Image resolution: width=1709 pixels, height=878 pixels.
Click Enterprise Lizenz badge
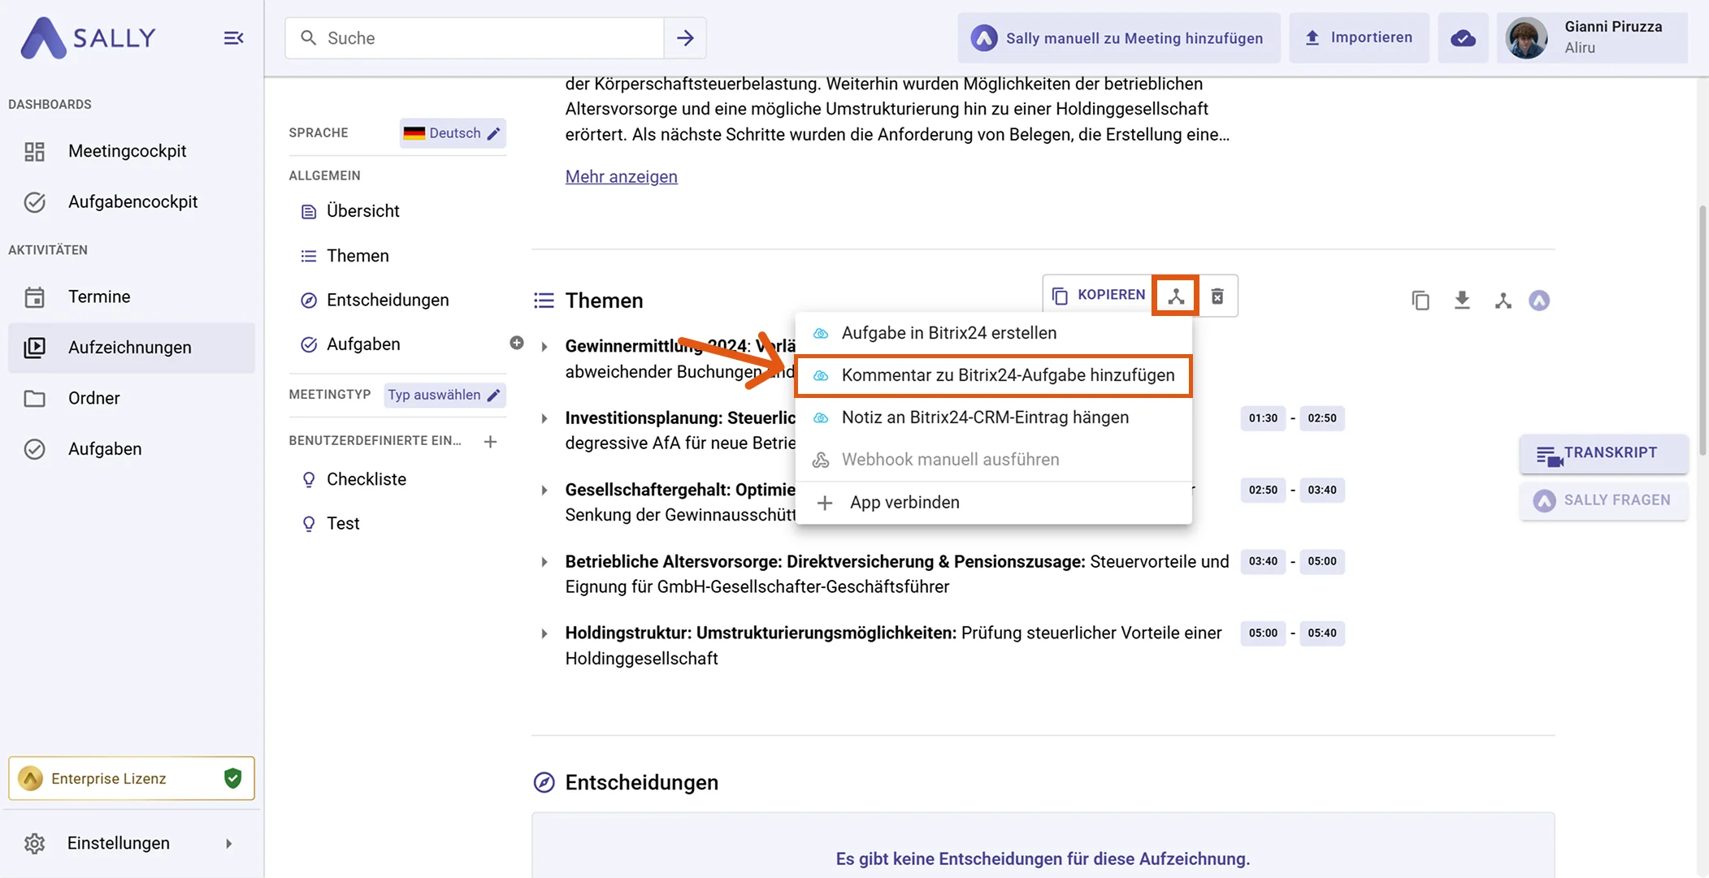[x=132, y=778]
